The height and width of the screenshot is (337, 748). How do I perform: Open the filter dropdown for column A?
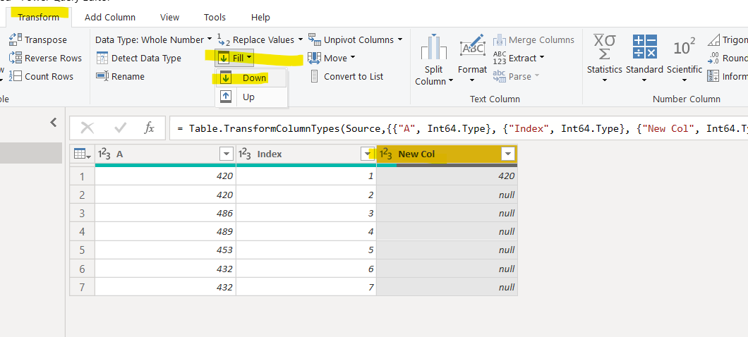(x=226, y=154)
